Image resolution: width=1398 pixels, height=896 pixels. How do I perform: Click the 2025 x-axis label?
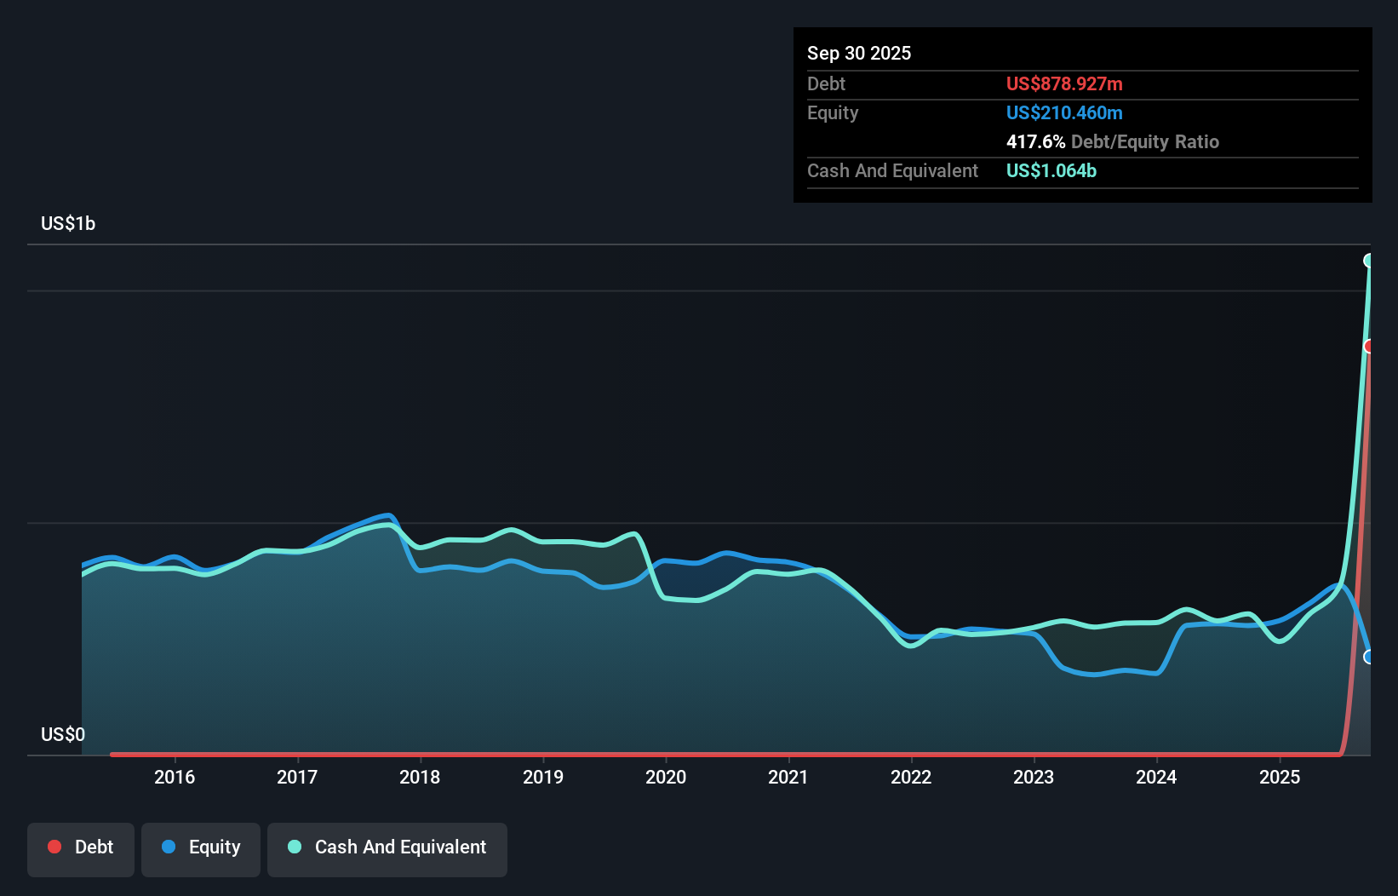pyautogui.click(x=1280, y=777)
